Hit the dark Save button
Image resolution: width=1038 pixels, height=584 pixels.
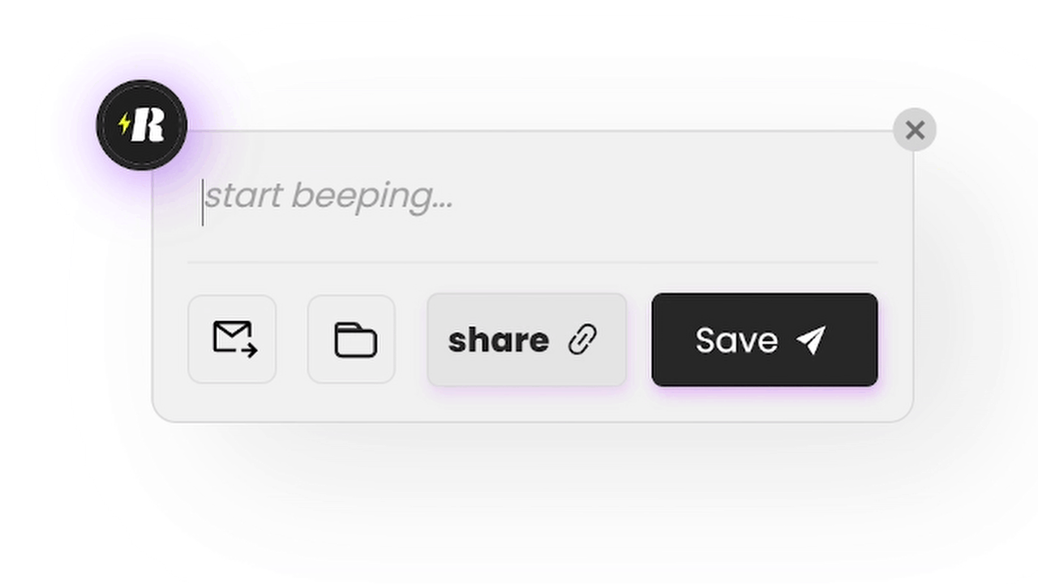point(765,340)
